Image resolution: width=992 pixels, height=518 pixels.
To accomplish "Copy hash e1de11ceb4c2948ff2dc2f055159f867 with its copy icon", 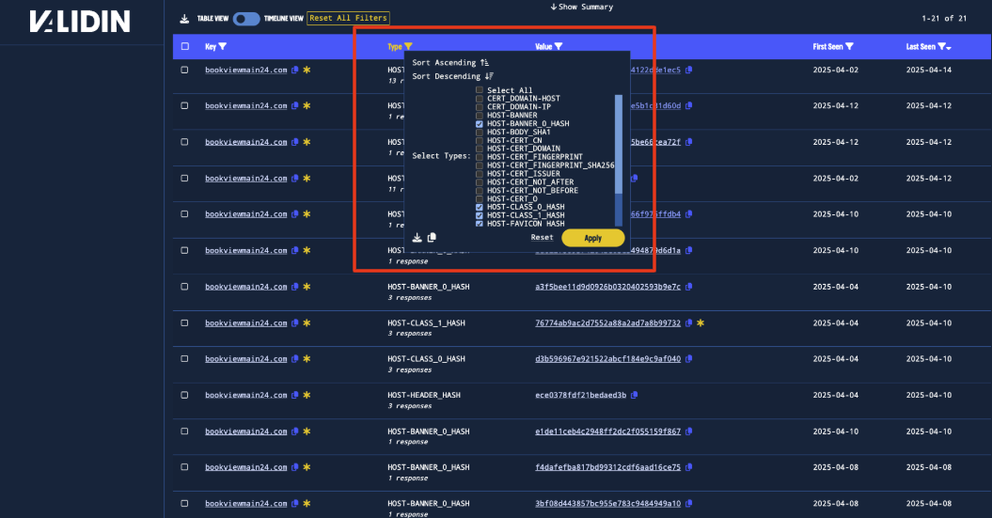I will 689,432.
